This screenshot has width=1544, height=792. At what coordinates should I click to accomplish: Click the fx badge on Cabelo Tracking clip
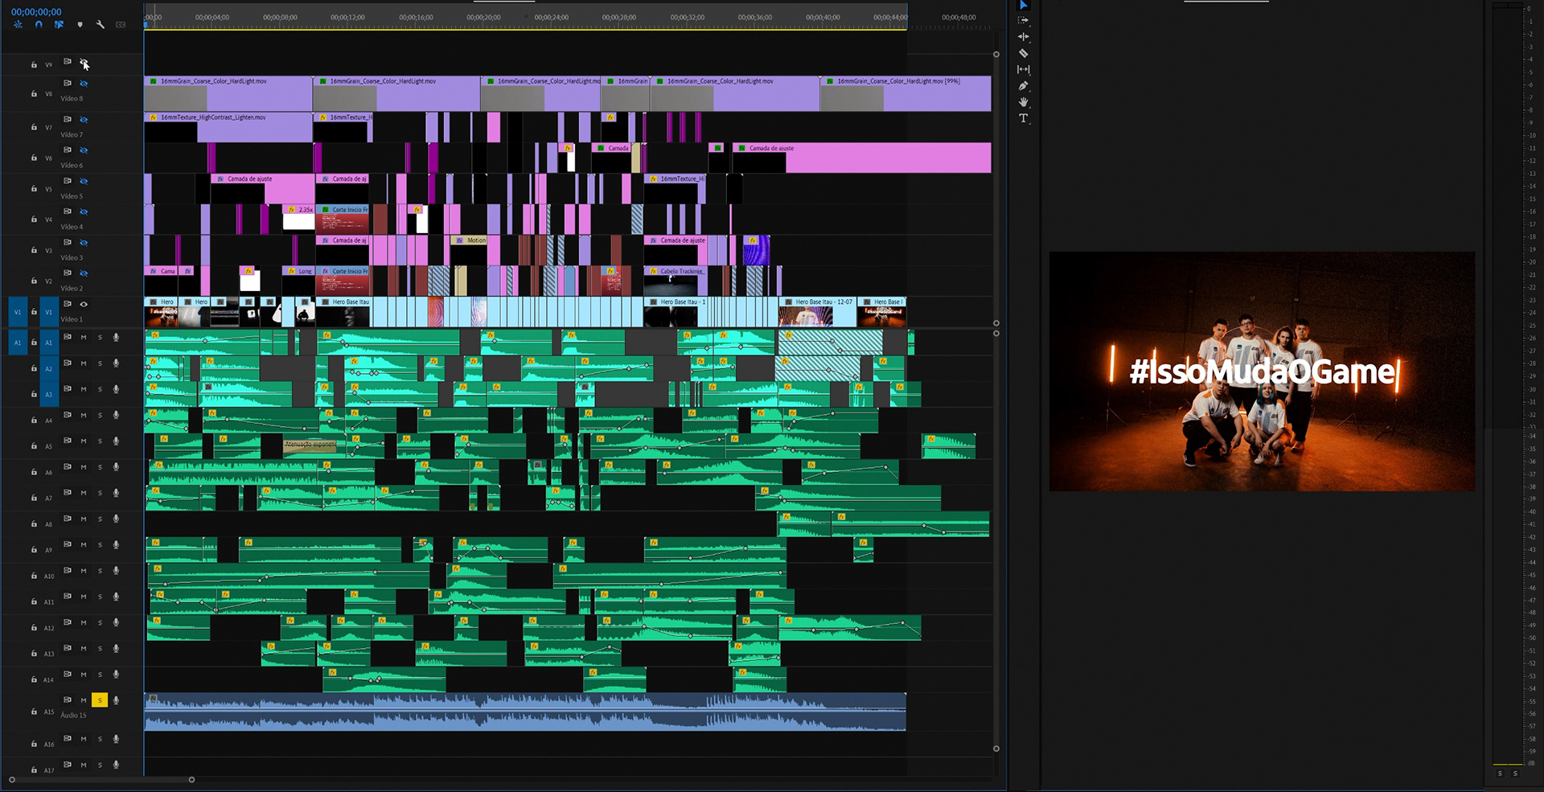tap(653, 271)
